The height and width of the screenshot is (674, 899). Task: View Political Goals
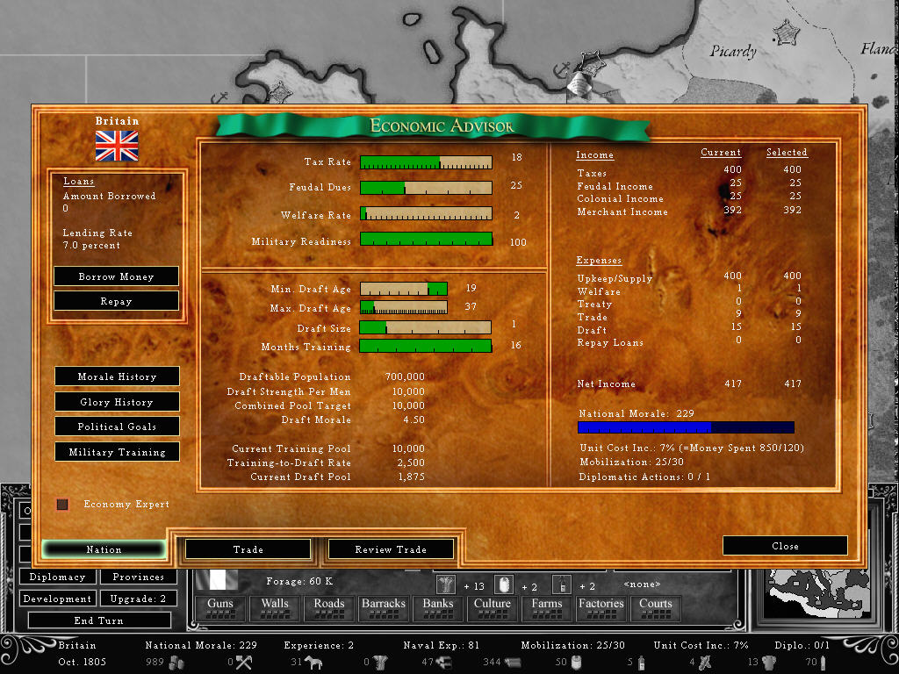[x=117, y=427]
